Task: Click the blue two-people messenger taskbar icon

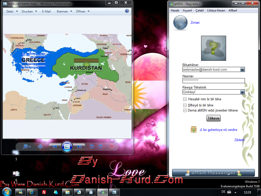Action: [56, 192]
